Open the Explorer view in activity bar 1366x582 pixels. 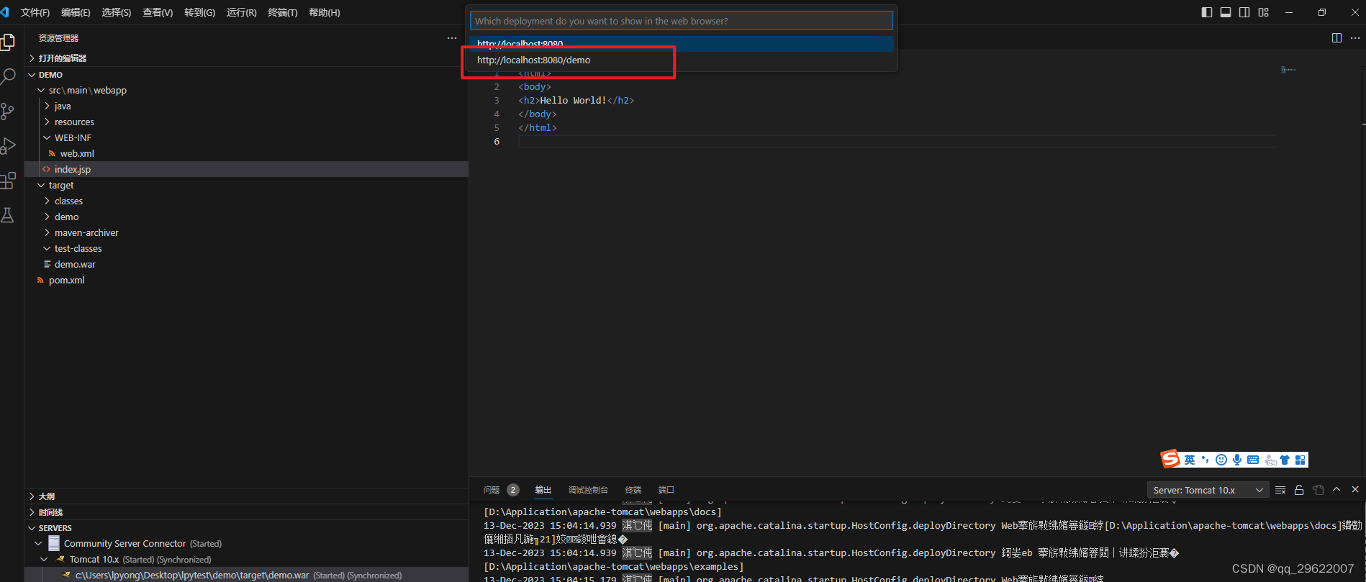[x=8, y=42]
